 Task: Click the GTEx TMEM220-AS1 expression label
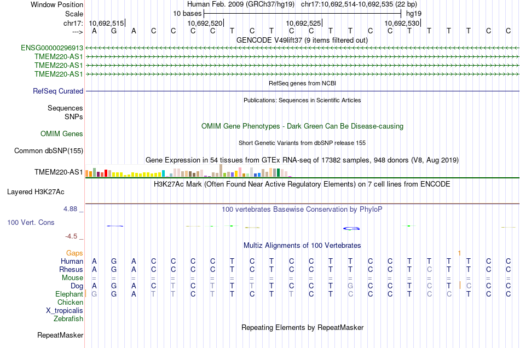click(59, 172)
